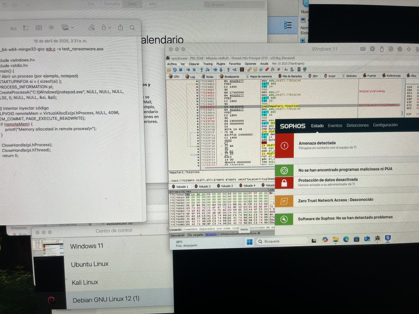Select the Volcado 4 dump tab

coord(247,186)
